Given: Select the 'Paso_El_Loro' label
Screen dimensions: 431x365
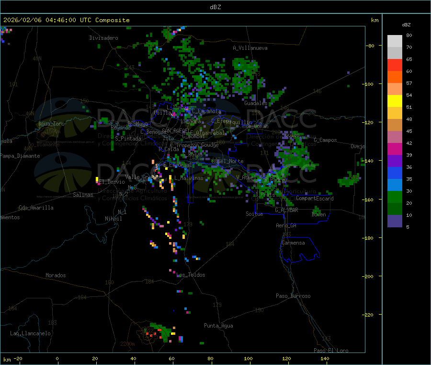Looking at the screenshot, I should point(331,351).
